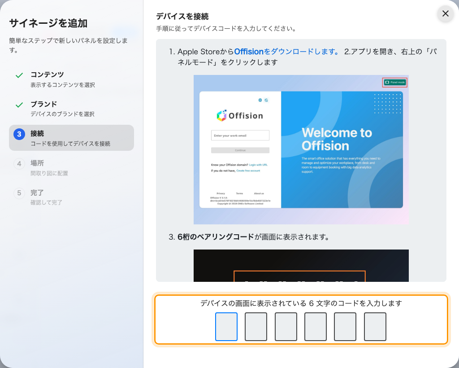Close the サイネージを追加 dialog
This screenshot has height=368, width=459.
(x=445, y=13)
